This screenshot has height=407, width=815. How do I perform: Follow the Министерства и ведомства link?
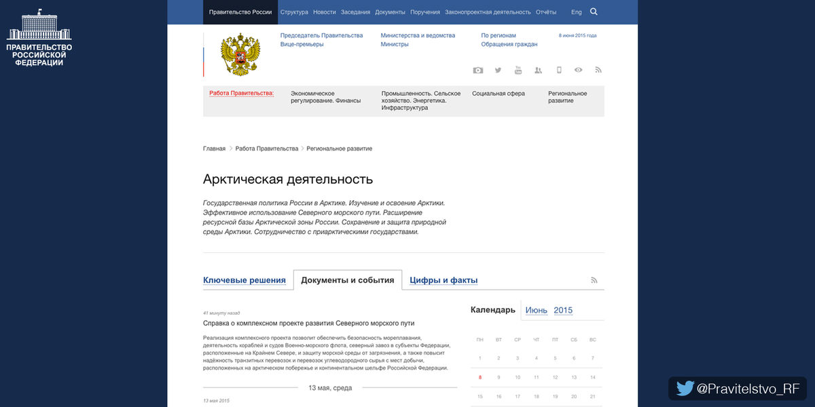(418, 35)
